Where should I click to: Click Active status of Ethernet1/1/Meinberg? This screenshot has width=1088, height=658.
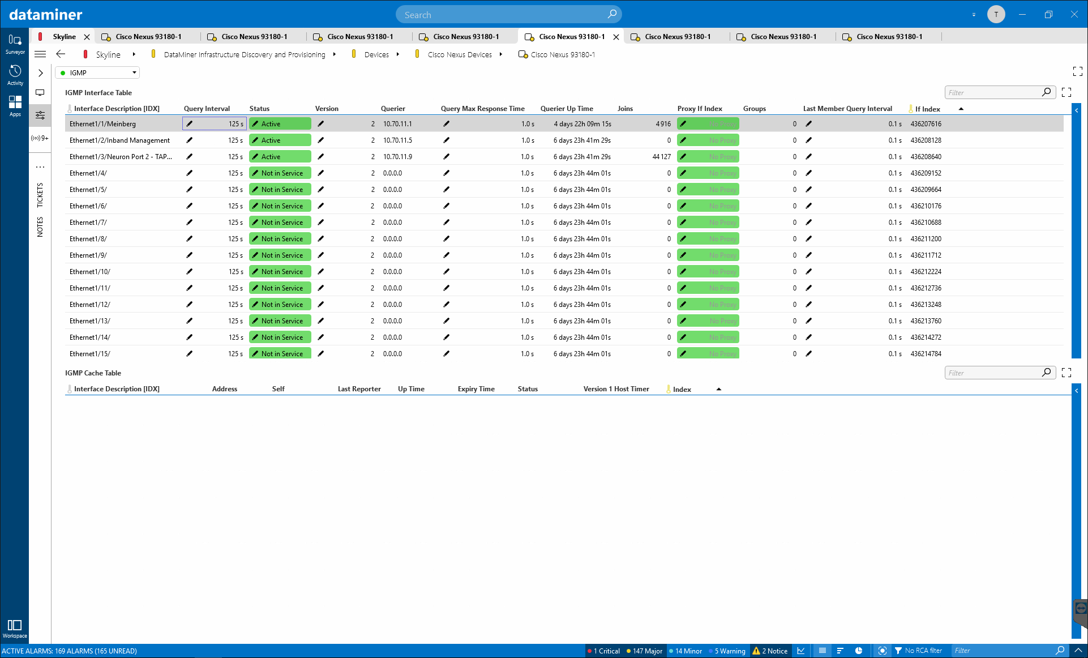tap(280, 124)
